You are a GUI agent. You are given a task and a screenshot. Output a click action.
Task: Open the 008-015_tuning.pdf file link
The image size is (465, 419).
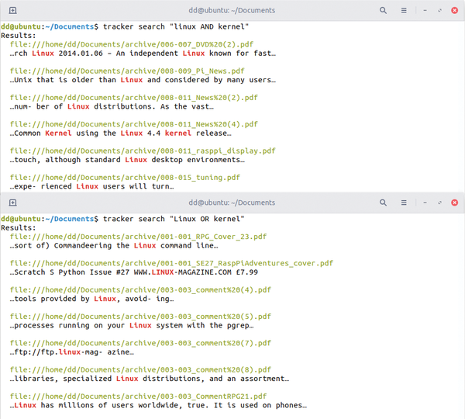click(x=125, y=178)
